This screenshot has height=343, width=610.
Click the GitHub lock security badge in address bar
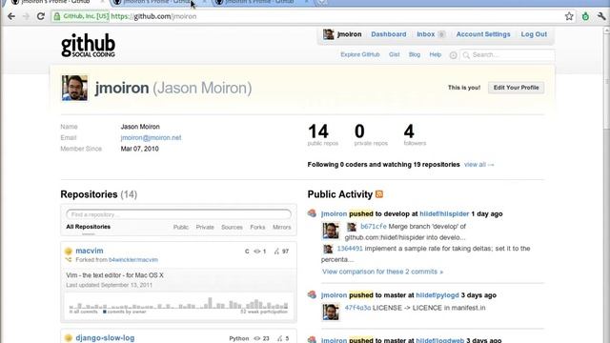click(x=81, y=16)
